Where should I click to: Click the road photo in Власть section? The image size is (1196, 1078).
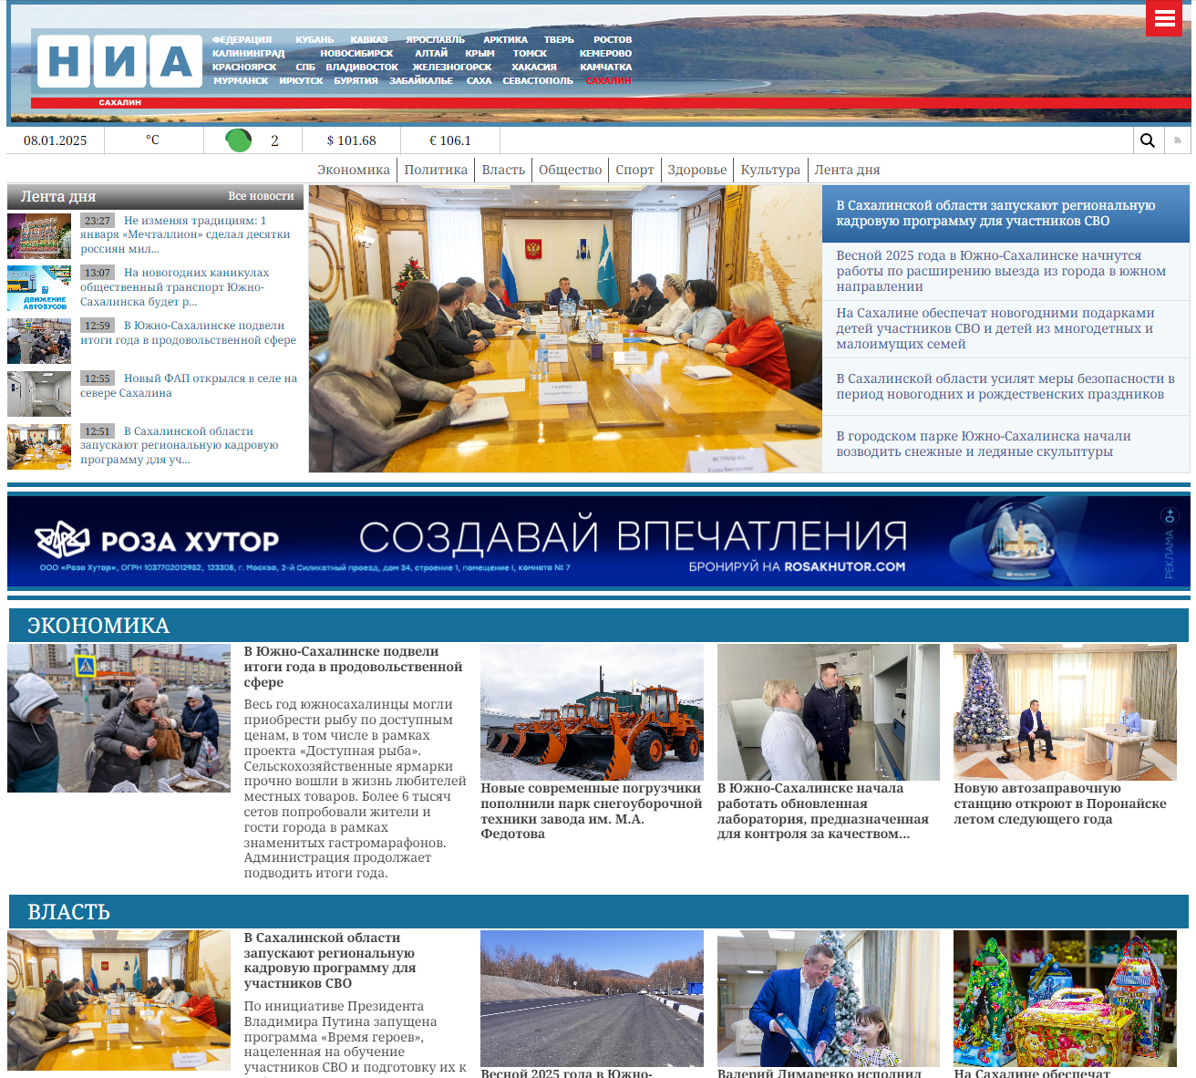point(592,998)
